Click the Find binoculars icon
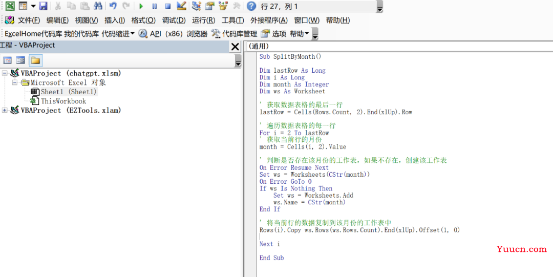This screenshot has width=553, height=277. coord(98,6)
